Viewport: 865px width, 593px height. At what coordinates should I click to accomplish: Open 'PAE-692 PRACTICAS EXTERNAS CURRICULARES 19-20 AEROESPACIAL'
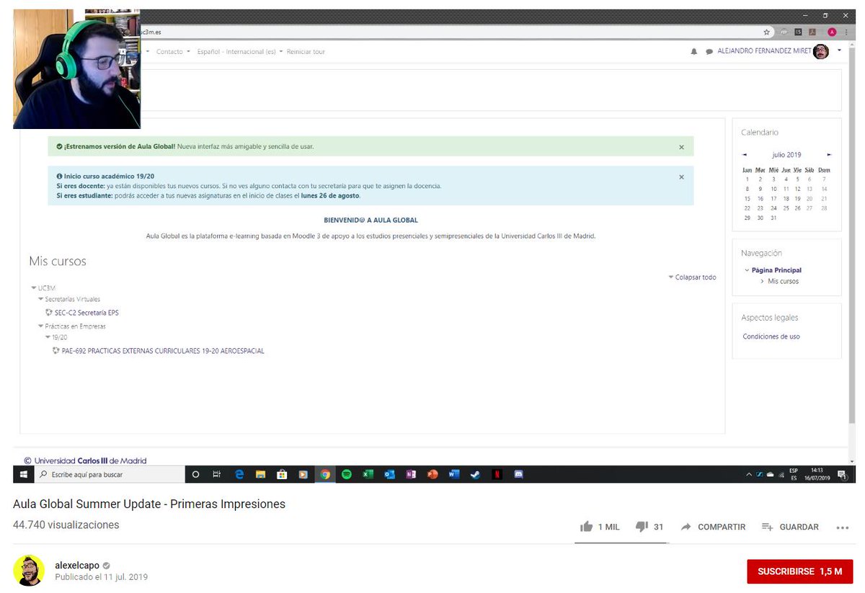coord(163,351)
